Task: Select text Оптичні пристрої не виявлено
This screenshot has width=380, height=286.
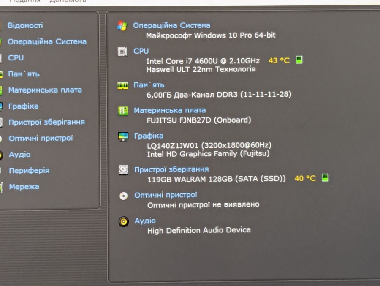Action: [x=203, y=205]
